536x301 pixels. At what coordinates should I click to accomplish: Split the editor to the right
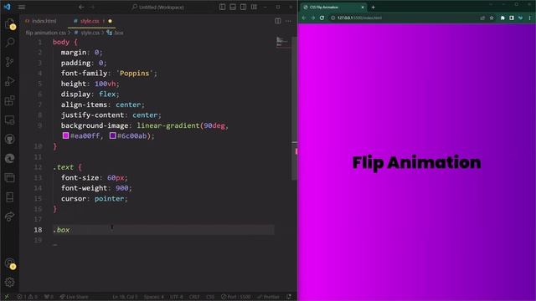click(x=278, y=21)
